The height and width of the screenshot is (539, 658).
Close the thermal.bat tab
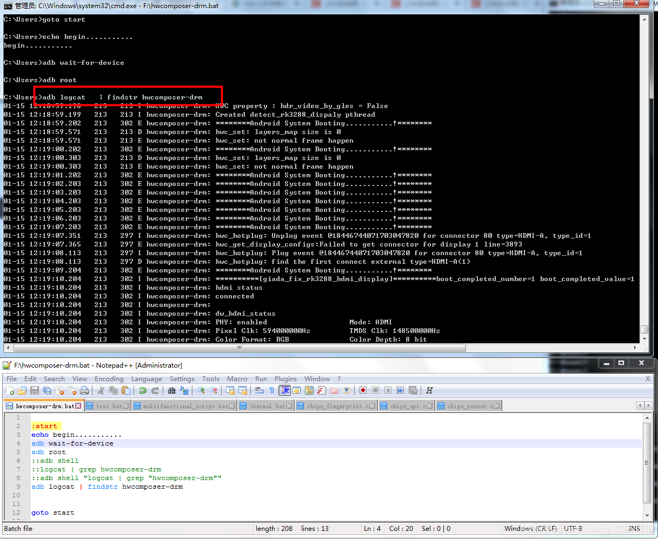[x=289, y=406]
